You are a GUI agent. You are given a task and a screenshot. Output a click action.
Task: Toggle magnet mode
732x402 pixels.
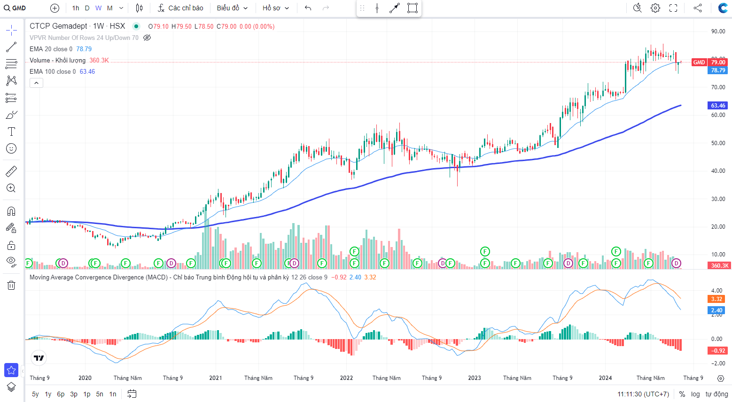pyautogui.click(x=11, y=211)
